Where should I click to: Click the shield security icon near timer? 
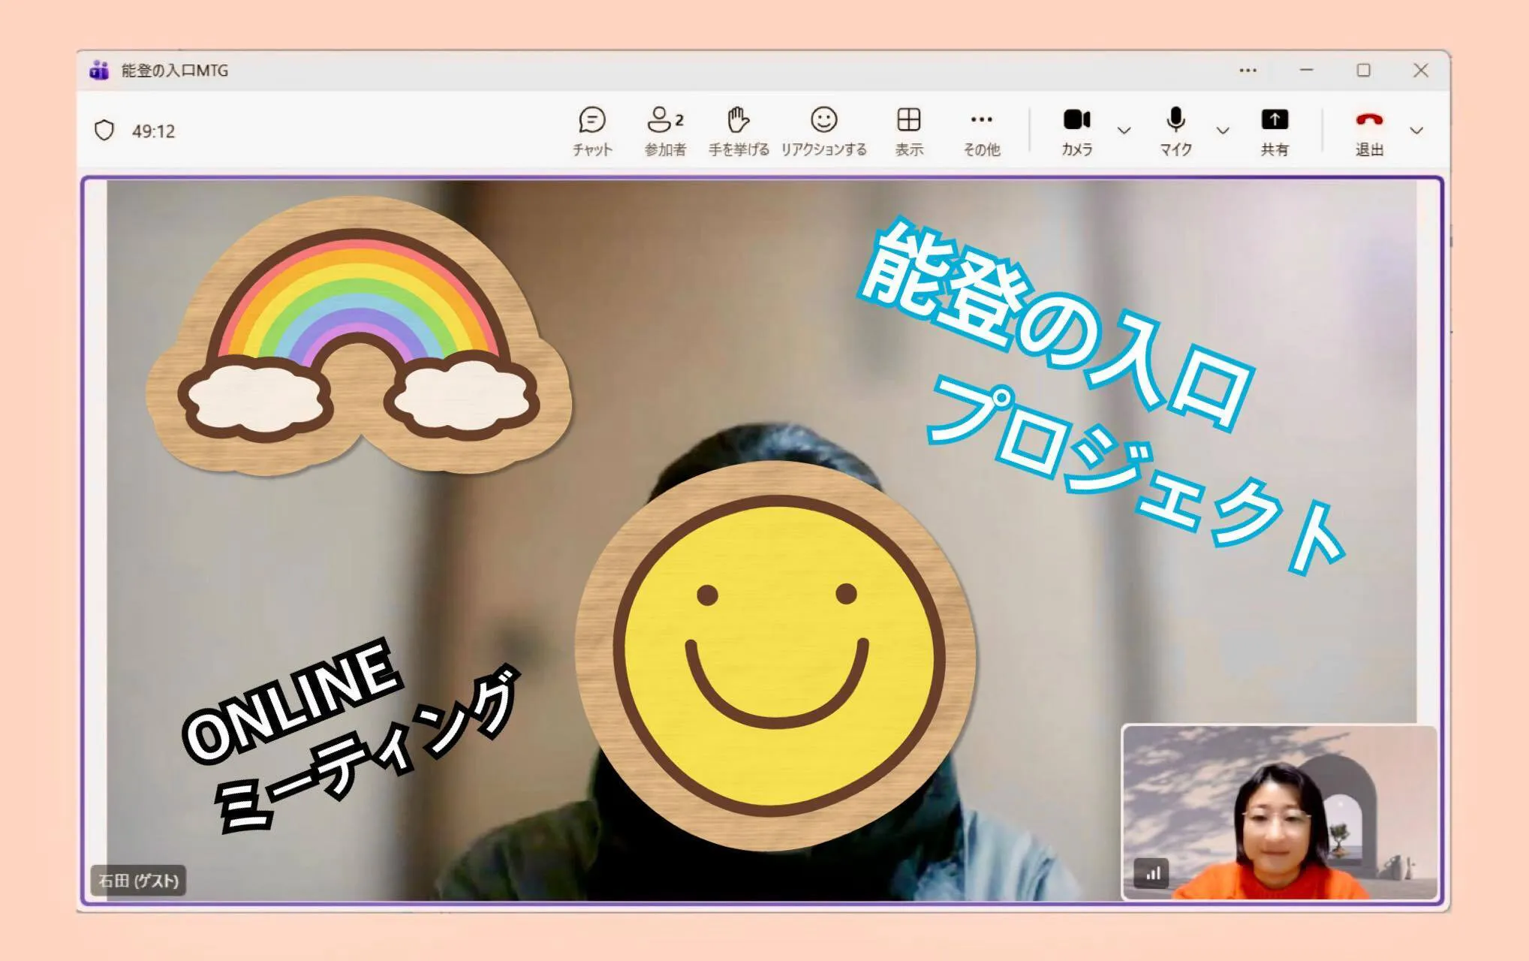point(104,131)
